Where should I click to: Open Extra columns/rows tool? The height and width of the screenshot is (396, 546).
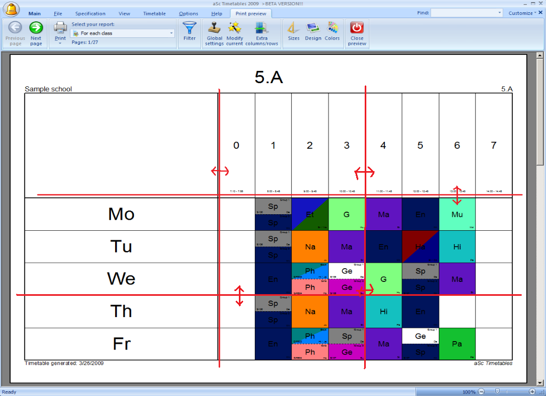tap(261, 28)
